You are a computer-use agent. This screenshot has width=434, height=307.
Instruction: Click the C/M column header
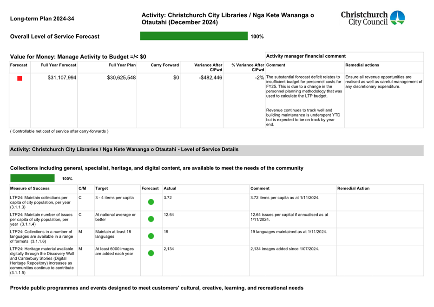coord(83,189)
